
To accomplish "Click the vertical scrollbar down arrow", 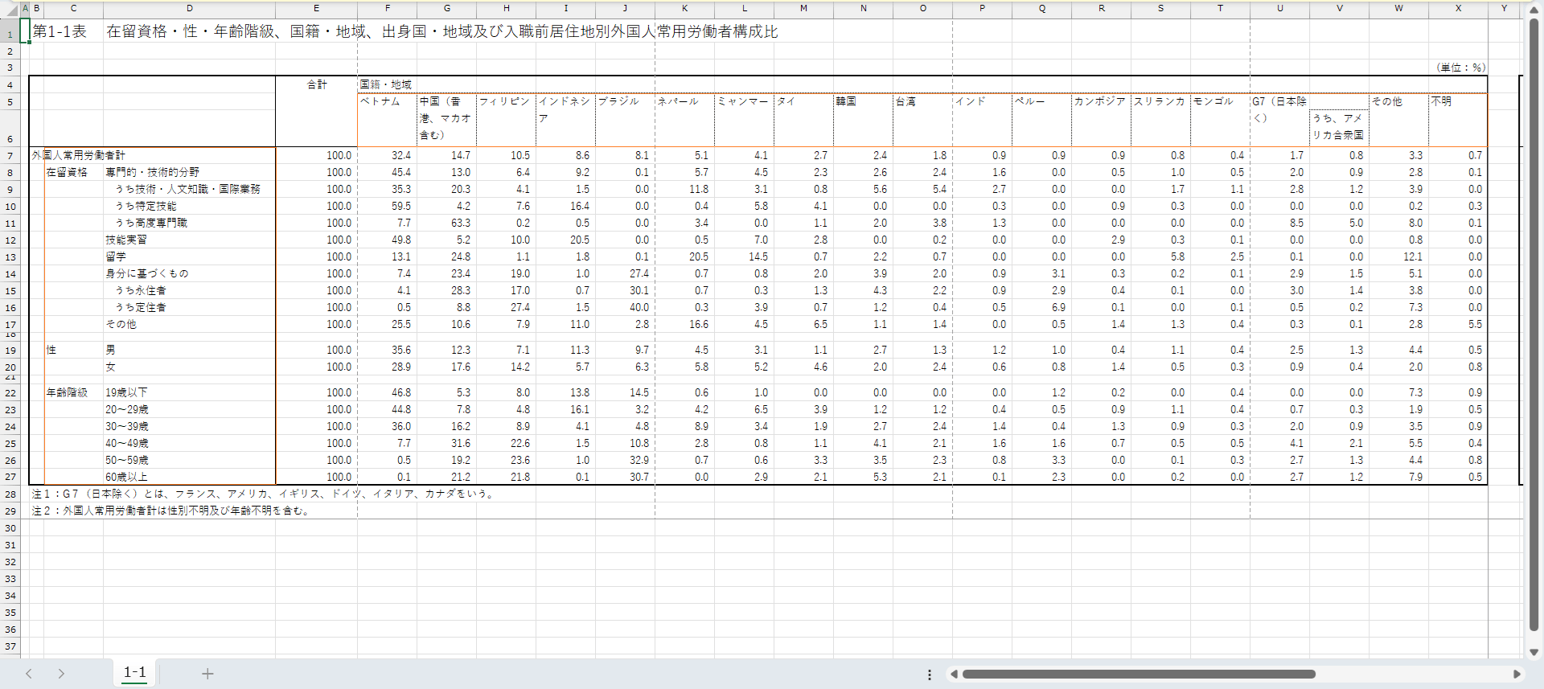I will (1534, 652).
